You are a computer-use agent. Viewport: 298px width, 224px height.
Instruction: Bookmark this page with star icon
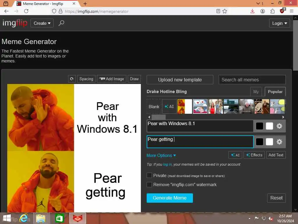(225, 11)
